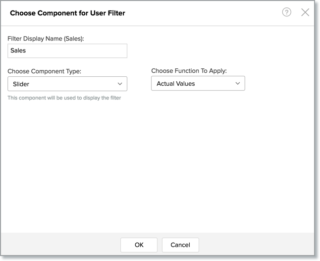The image size is (320, 261).
Task: Click the chevron arrow beside Slider
Action: (x=120, y=84)
